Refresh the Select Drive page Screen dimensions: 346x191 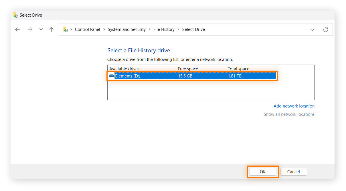pyautogui.click(x=325, y=29)
